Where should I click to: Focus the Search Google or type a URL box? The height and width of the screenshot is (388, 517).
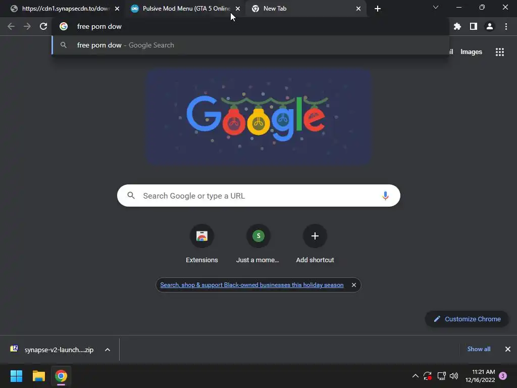pyautogui.click(x=259, y=196)
